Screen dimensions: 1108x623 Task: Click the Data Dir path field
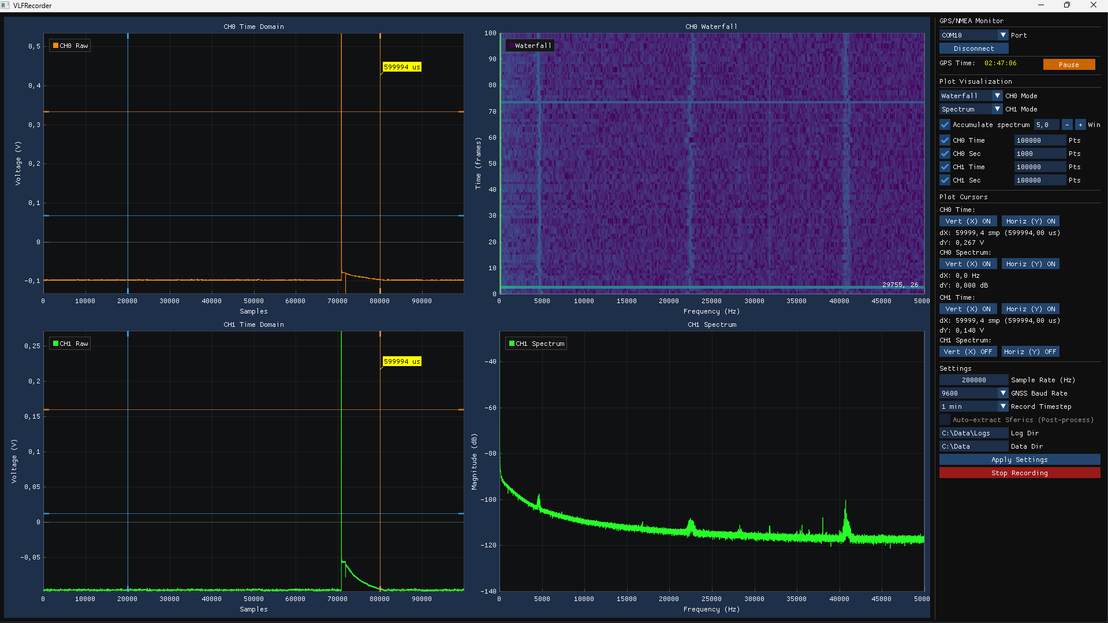(x=973, y=446)
